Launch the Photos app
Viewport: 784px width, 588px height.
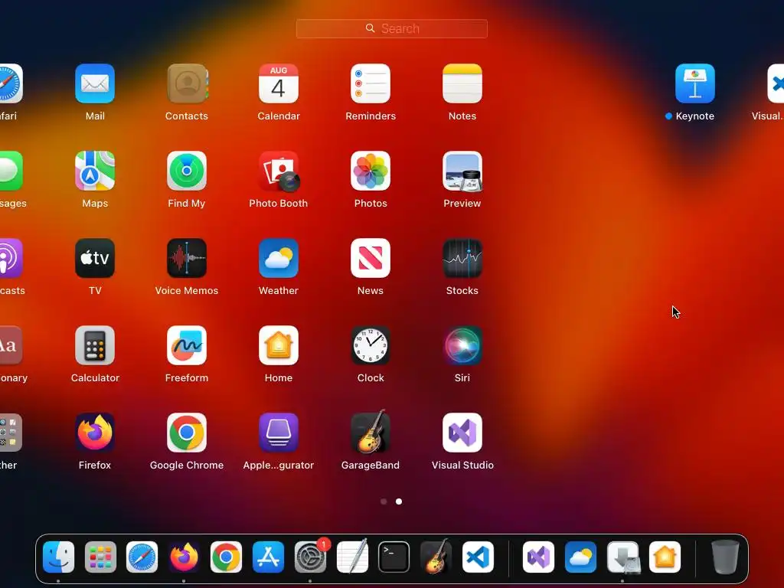coord(371,171)
